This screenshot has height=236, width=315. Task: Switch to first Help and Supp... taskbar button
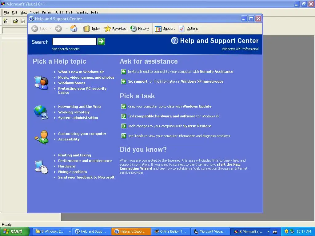coord(91,232)
